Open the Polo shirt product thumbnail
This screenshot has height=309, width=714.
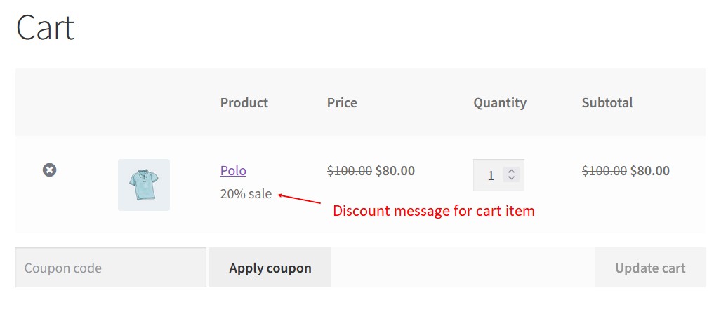point(144,185)
